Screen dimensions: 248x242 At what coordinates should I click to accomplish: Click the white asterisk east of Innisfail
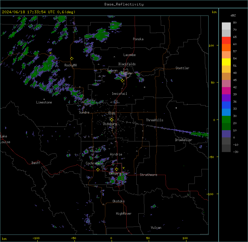pos(144,87)
